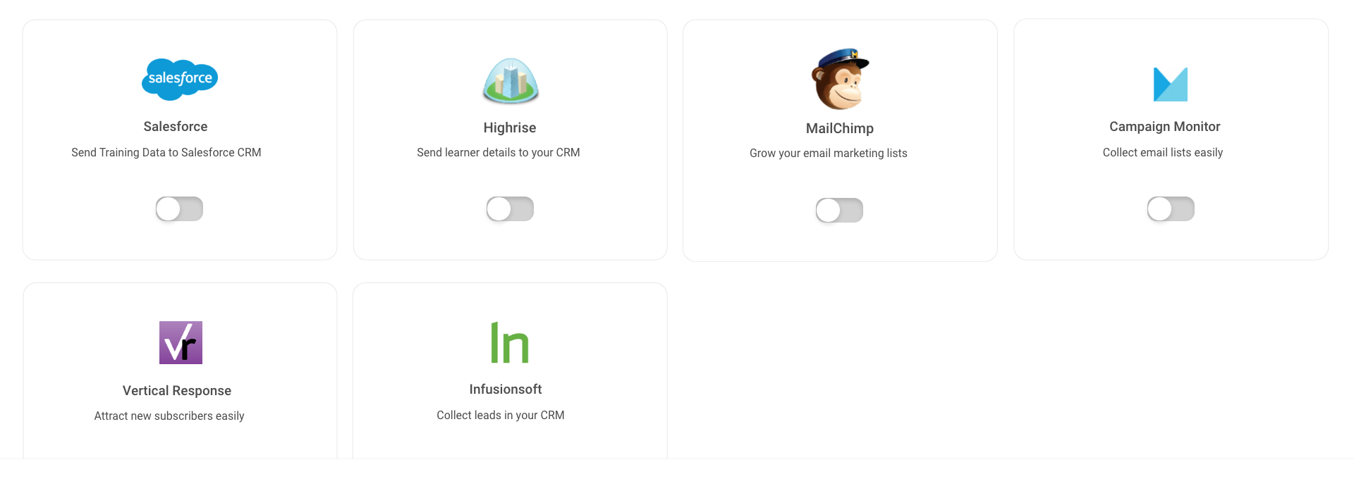Click 'Attract new subscribers easily' description
The width and height of the screenshot is (1354, 498).
[x=169, y=416]
